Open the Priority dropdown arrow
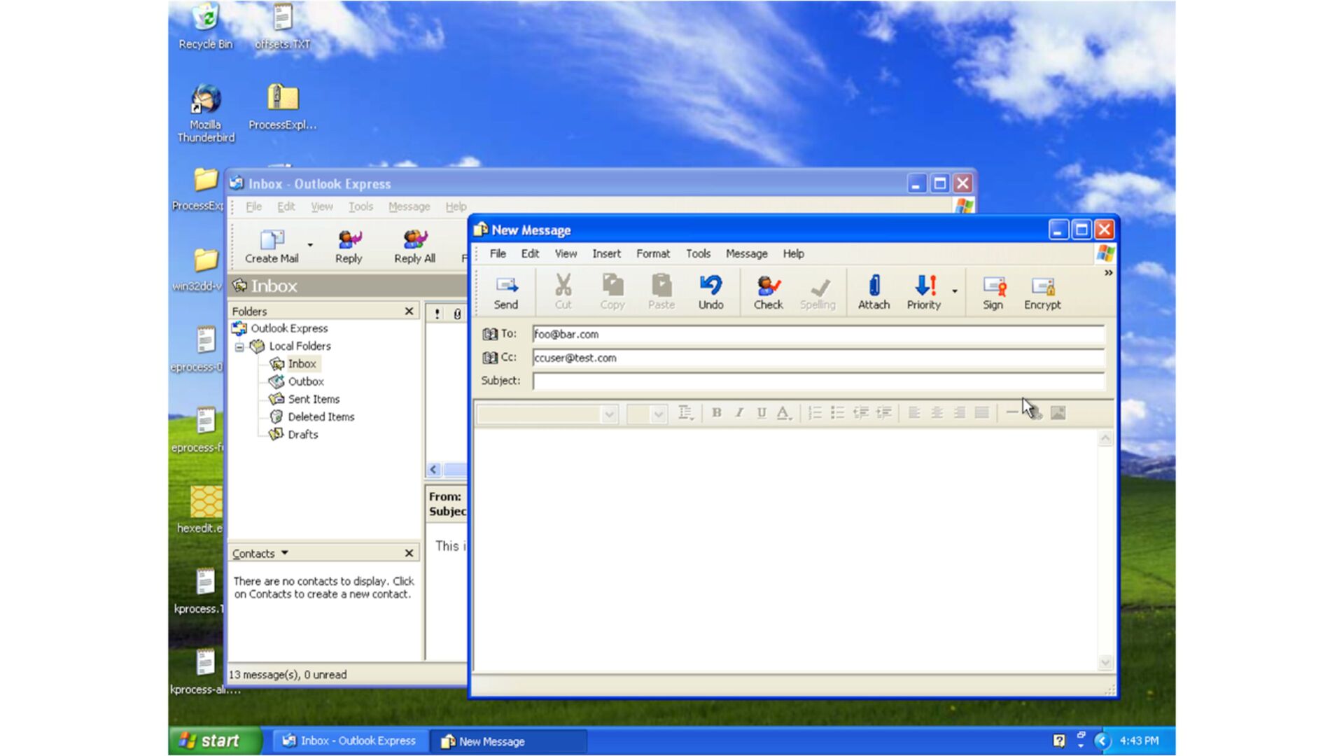 (955, 291)
